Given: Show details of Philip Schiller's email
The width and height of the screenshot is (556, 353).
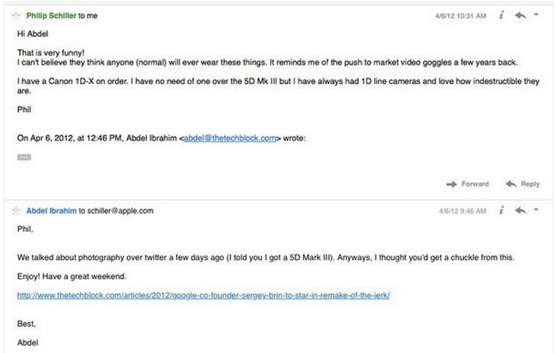Looking at the screenshot, I should (502, 16).
